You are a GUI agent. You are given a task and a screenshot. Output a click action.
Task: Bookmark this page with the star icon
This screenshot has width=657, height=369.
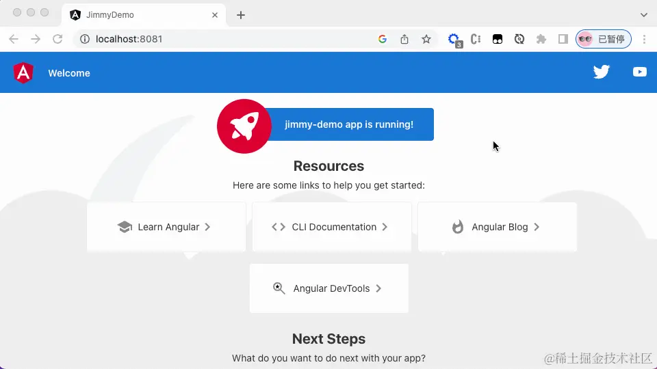426,39
